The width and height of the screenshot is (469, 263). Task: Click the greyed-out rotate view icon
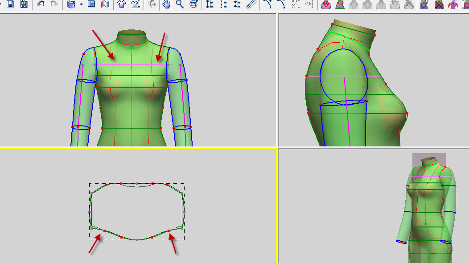click(x=152, y=4)
